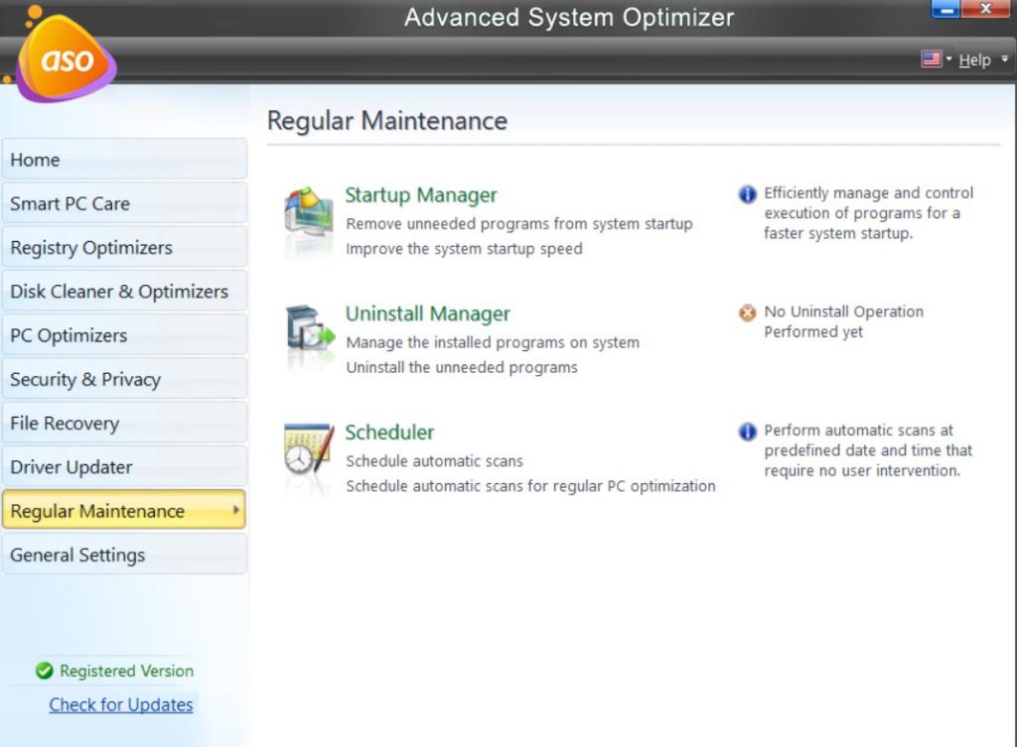Screen dimensions: 1017x747
Task: Click 'Improve the system startup speed' text
Action: (x=464, y=248)
